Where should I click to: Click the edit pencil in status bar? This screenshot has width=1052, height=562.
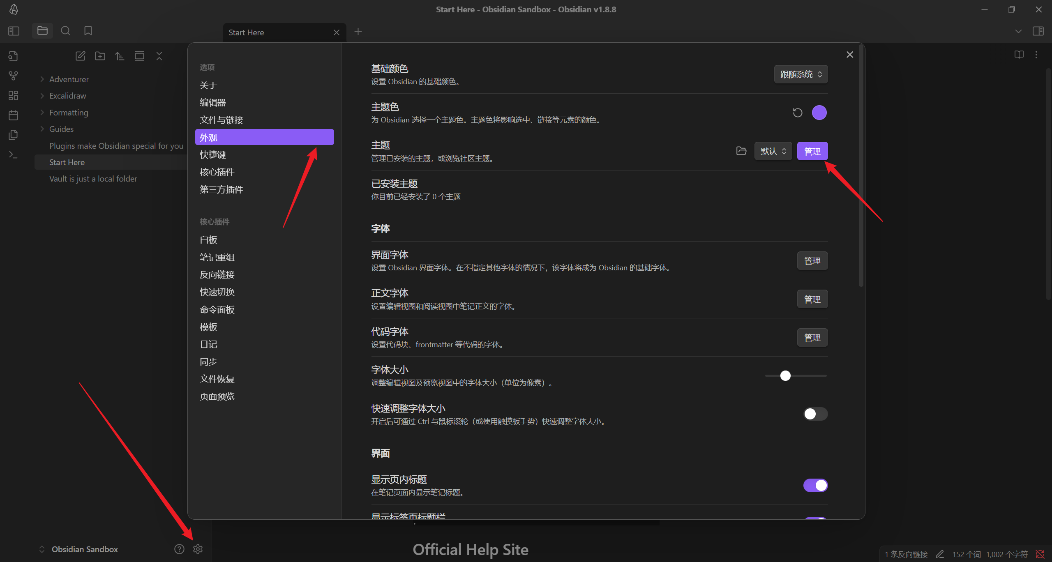pos(940,554)
